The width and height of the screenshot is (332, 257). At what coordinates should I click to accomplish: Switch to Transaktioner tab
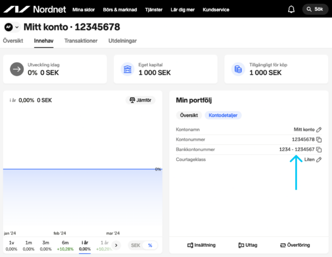(81, 41)
